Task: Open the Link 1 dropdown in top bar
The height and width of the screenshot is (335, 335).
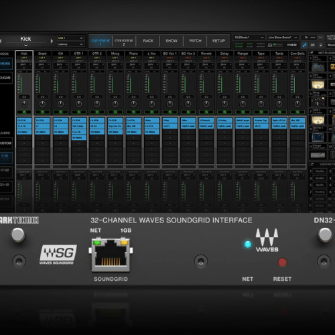Action: click(x=70, y=38)
